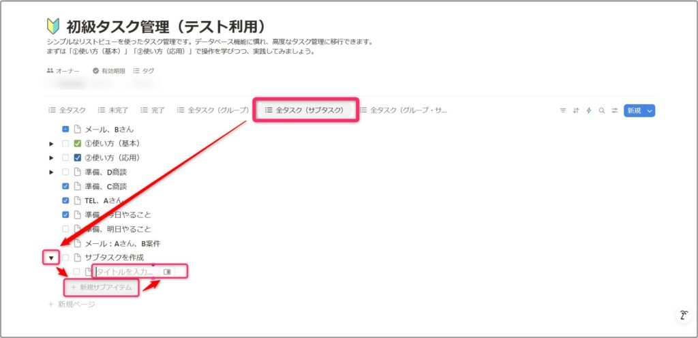Open the row titled ①使い方（基本）
Viewport: 698px width, 338px height.
tap(112, 144)
